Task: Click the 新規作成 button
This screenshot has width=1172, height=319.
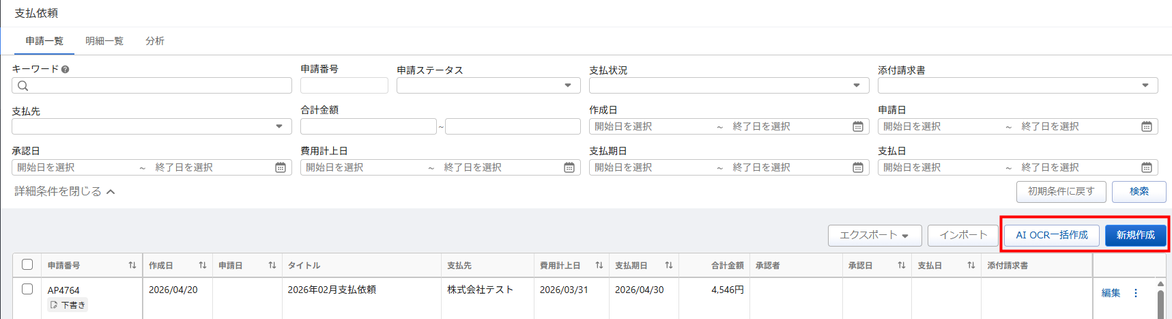Action: coord(1135,235)
